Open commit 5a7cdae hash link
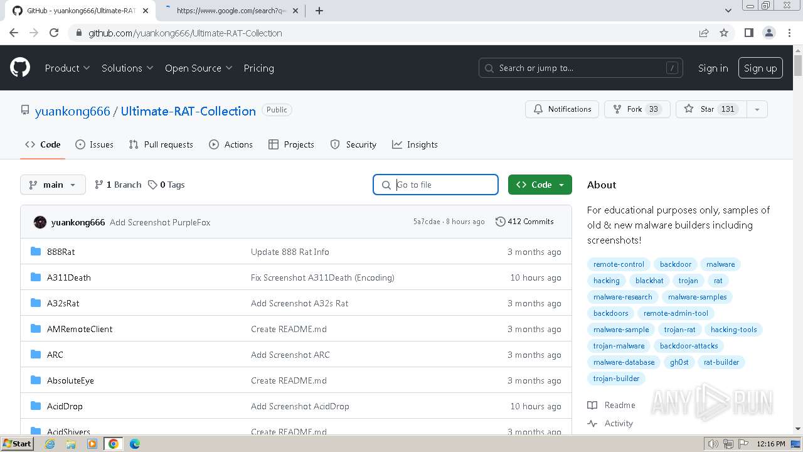 click(427, 222)
